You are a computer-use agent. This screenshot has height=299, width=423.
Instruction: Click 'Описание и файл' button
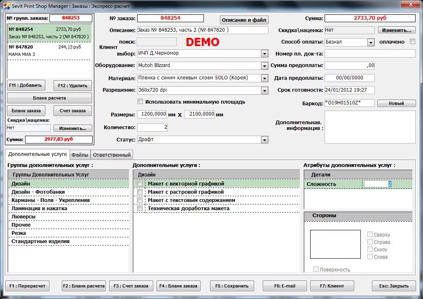pos(244,20)
